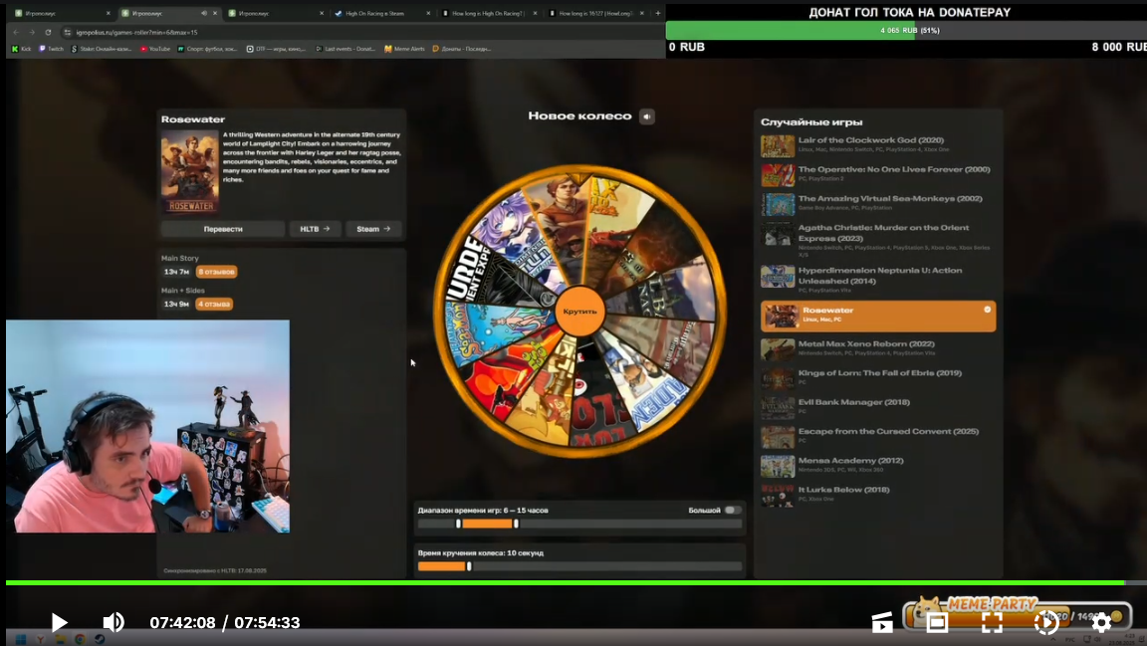Viewport: 1147px width, 646px height.
Task: Switch the video player to theater mode
Action: click(x=937, y=622)
